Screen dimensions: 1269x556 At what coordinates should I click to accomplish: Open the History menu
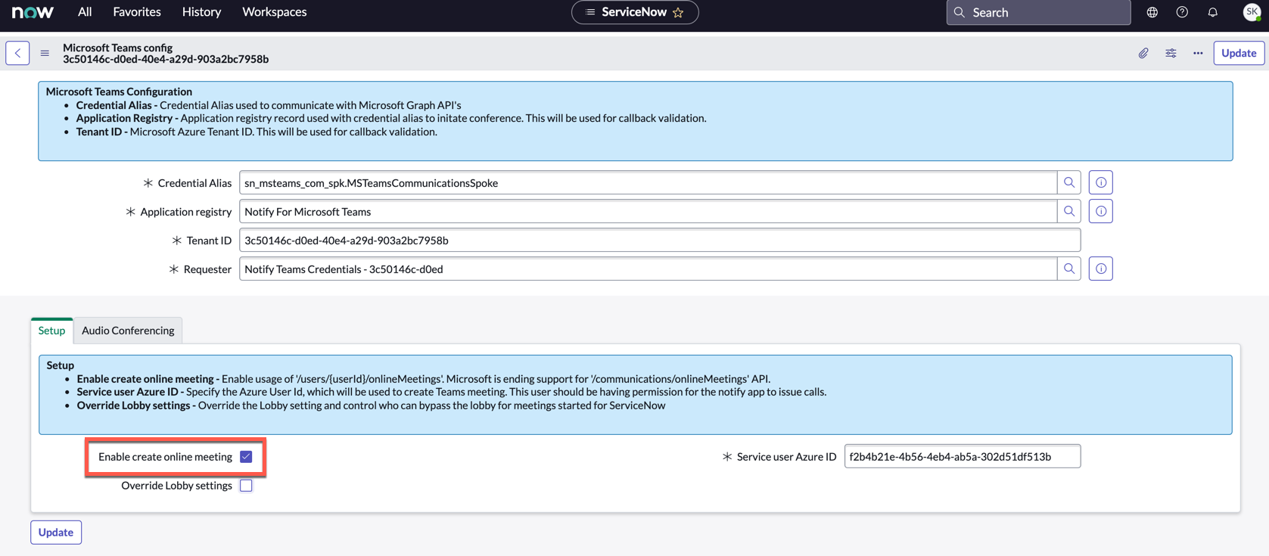201,12
